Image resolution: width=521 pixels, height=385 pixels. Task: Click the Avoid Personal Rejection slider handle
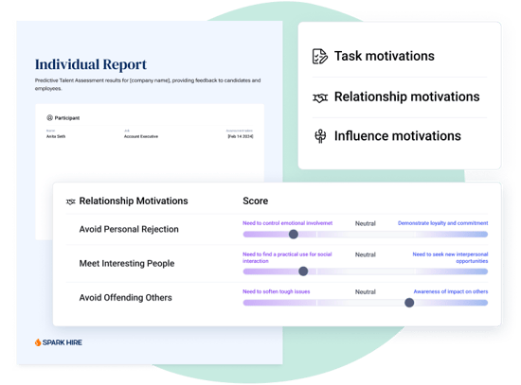(294, 235)
